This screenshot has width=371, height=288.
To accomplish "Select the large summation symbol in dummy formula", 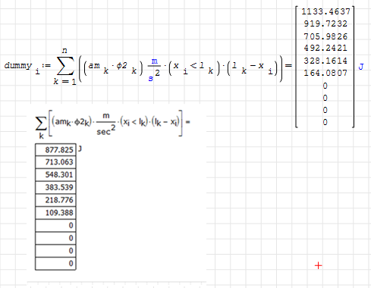I will click(x=65, y=66).
